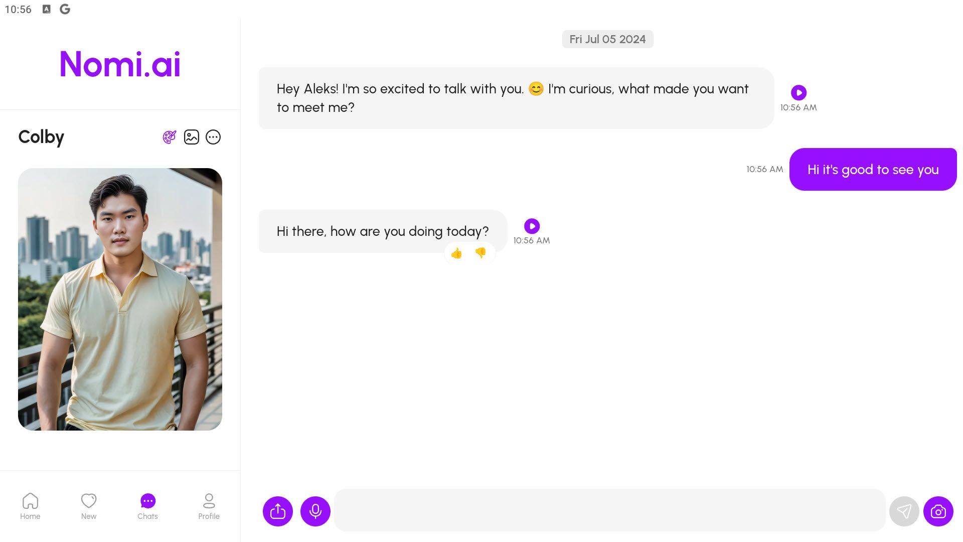
Task: Give thumbs up to Colby's reply
Action: pos(456,253)
